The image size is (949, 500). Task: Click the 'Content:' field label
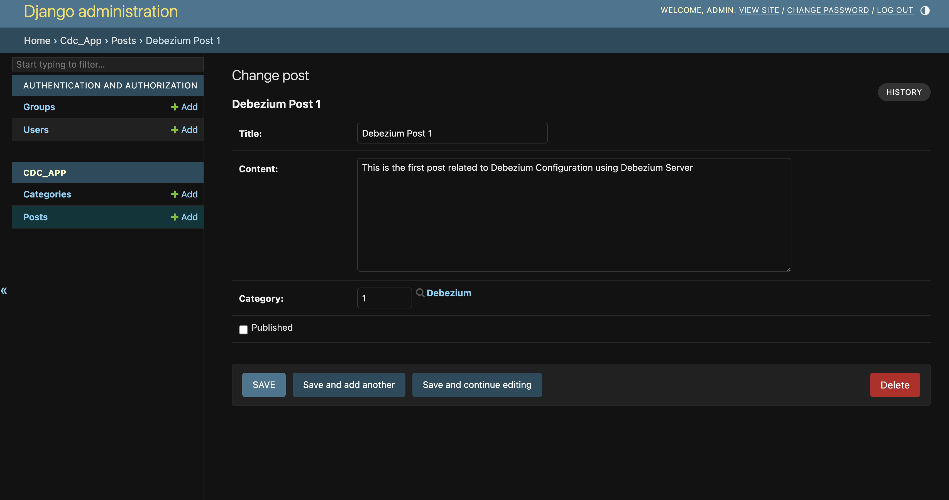[x=258, y=169]
